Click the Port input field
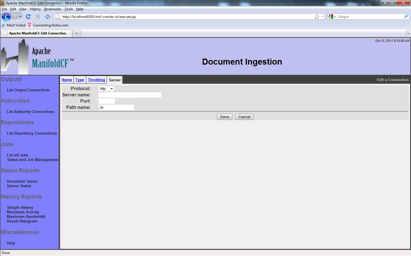Screen dimensions: 411x256 [107, 101]
